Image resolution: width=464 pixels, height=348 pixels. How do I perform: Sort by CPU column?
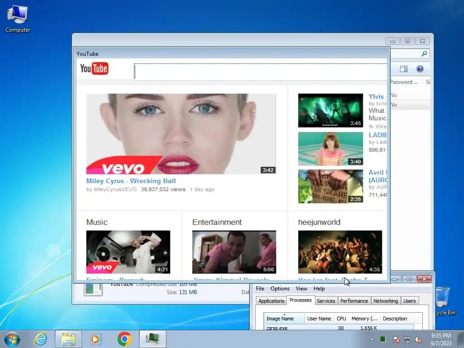tap(341, 319)
